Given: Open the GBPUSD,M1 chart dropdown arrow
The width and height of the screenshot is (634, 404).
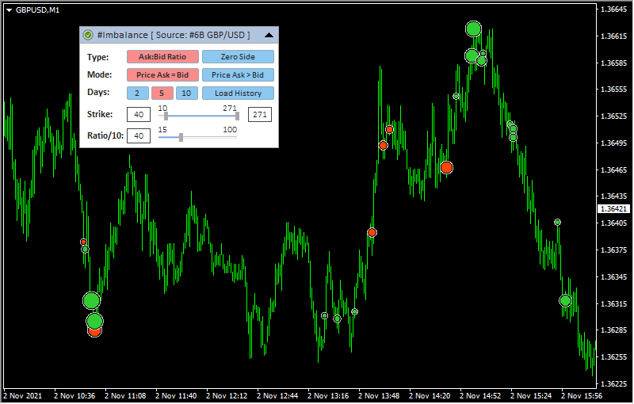Looking at the screenshot, I should tap(9, 9).
